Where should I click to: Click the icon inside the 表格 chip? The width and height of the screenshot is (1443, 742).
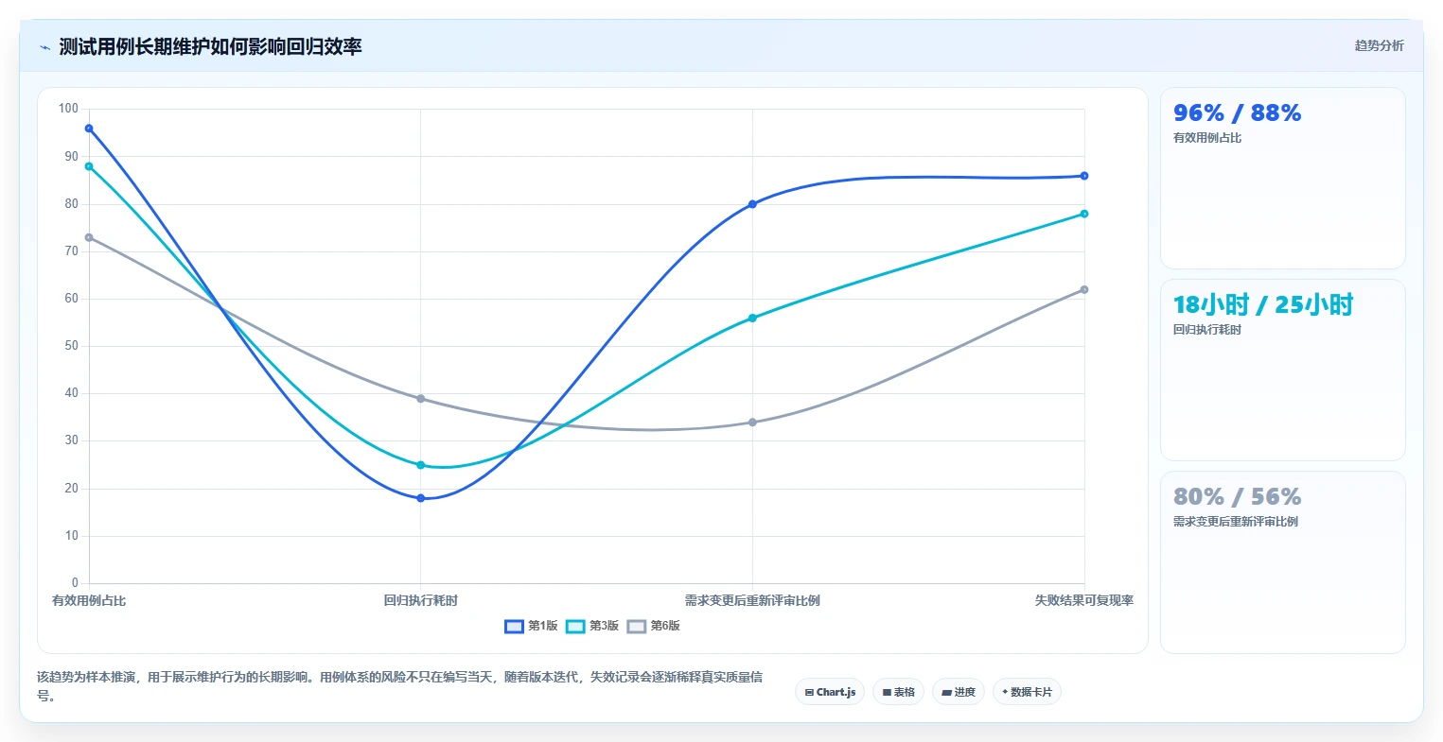tap(887, 693)
